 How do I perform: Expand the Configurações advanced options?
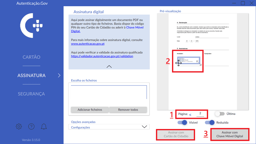point(109,127)
